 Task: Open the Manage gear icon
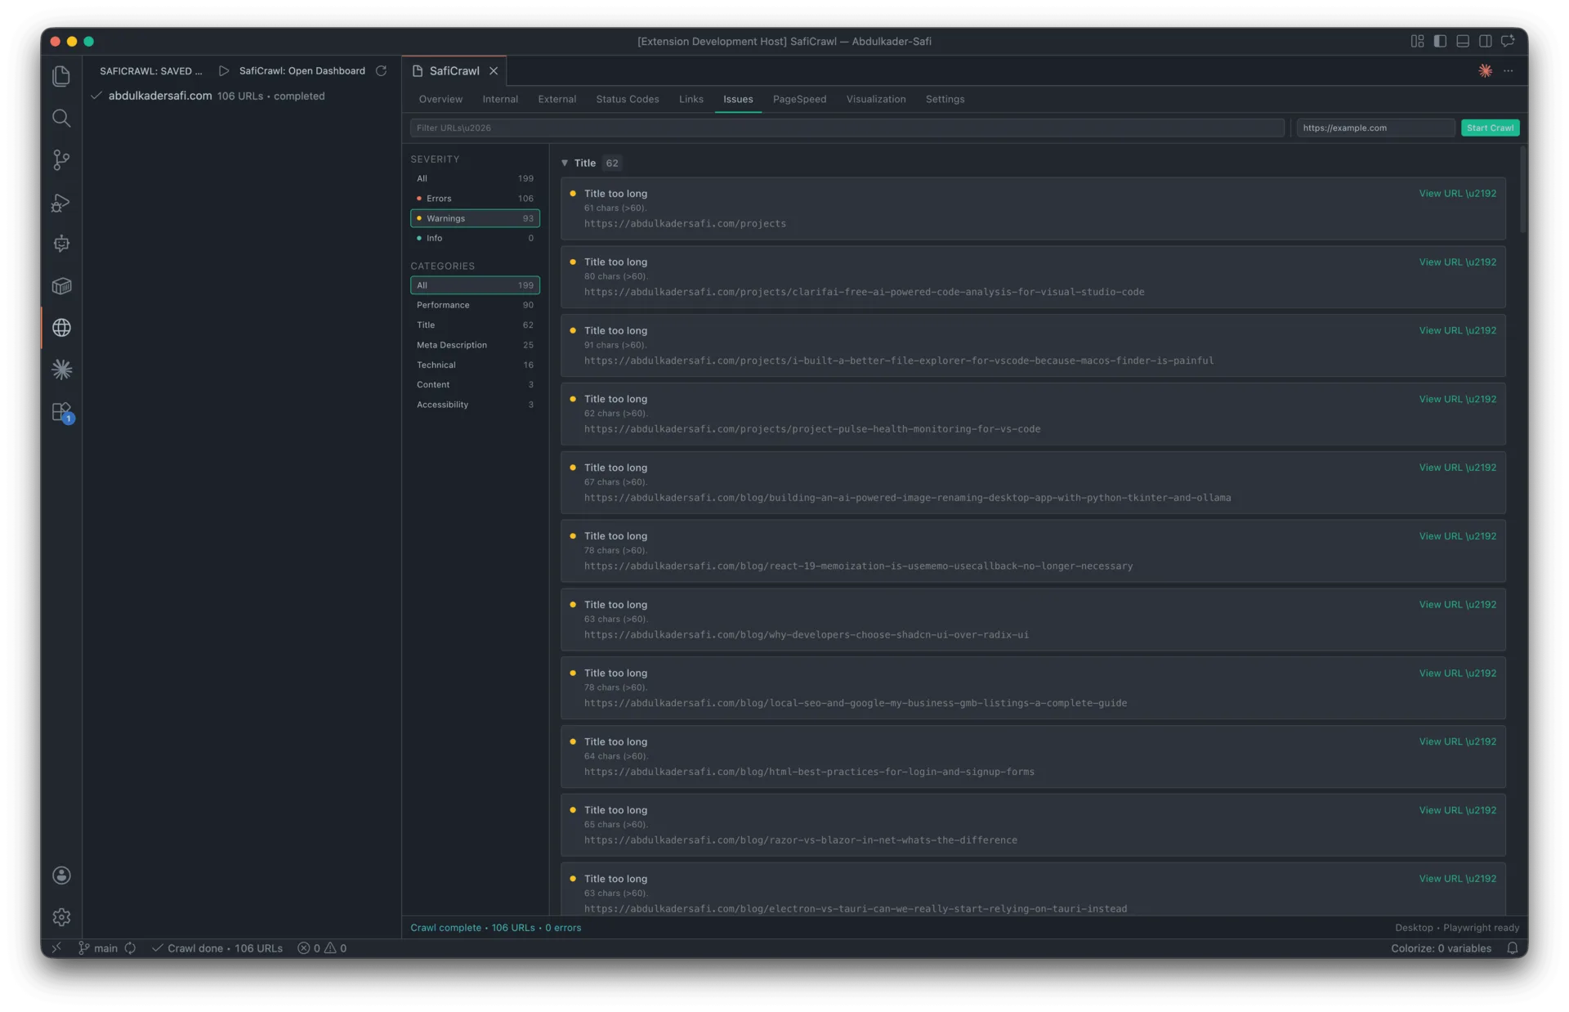61,917
